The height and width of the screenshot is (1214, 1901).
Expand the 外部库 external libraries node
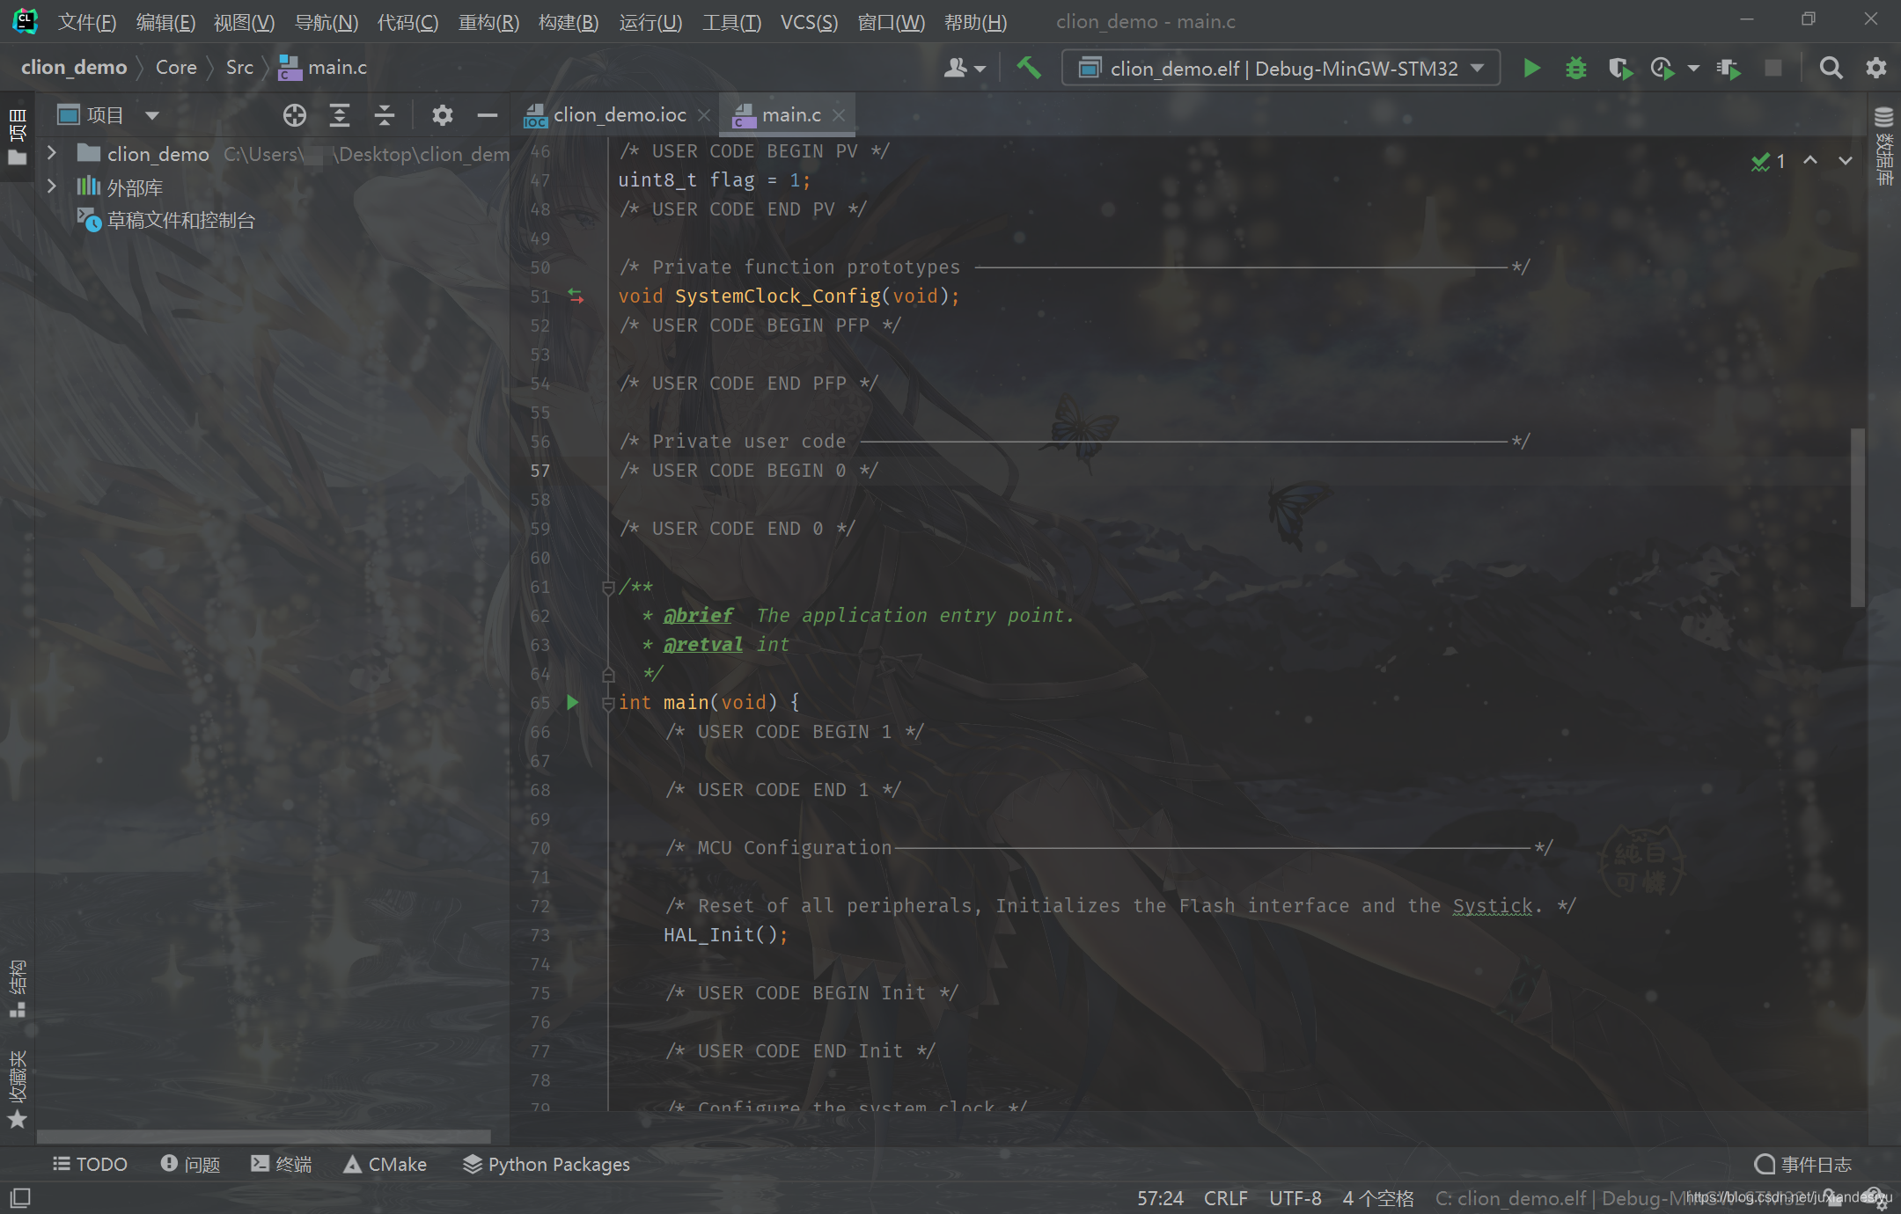pyautogui.click(x=52, y=186)
